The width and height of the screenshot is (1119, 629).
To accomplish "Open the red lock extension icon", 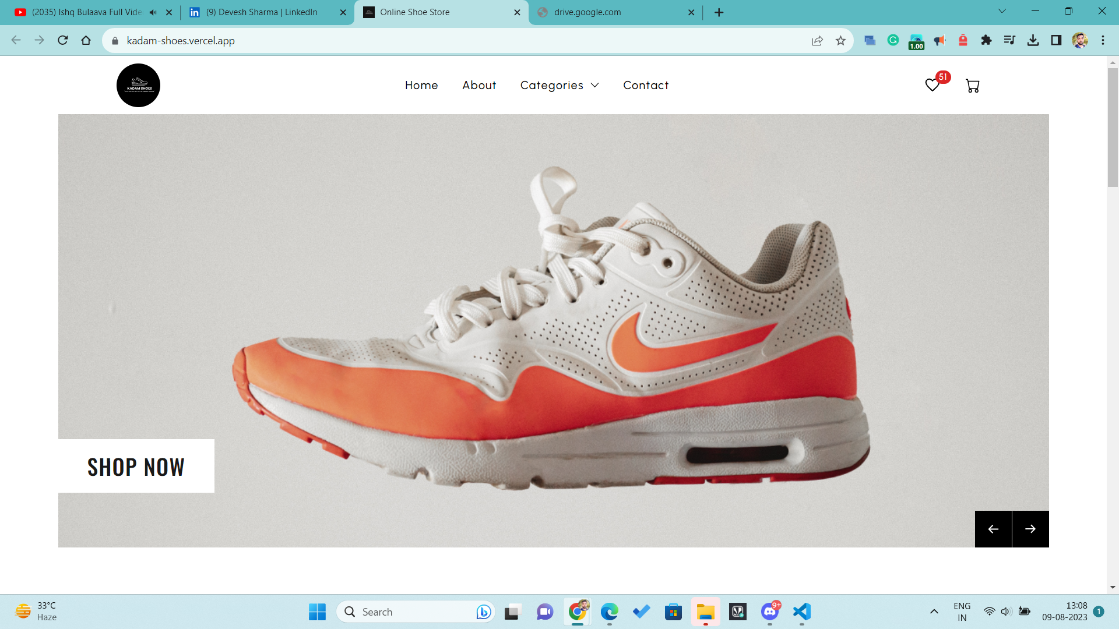I will click(963, 40).
